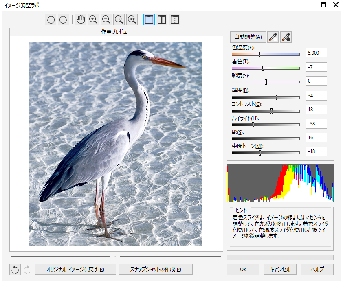This screenshot has width=343, height=283.
Task: Switch to before and after split preview
Action: coord(175,20)
